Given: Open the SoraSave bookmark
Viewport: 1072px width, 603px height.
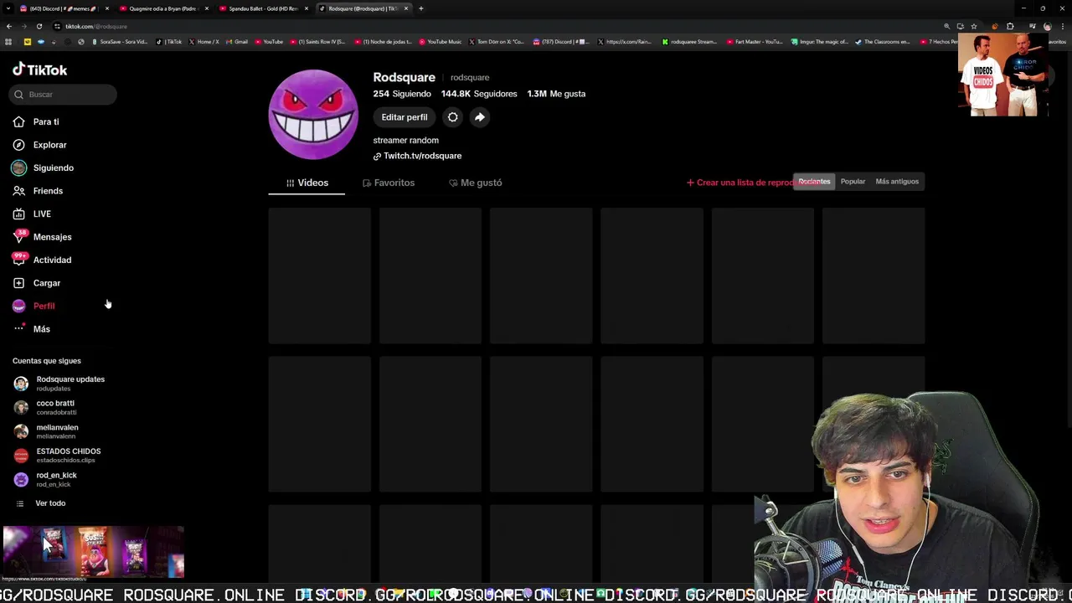Looking at the screenshot, I should [x=120, y=41].
